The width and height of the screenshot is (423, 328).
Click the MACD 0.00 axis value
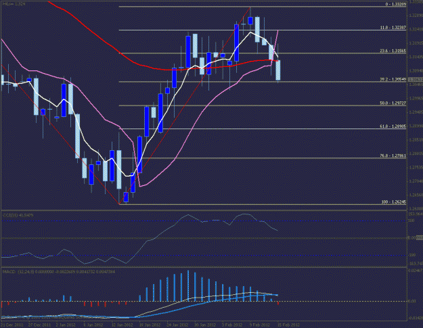point(412,301)
